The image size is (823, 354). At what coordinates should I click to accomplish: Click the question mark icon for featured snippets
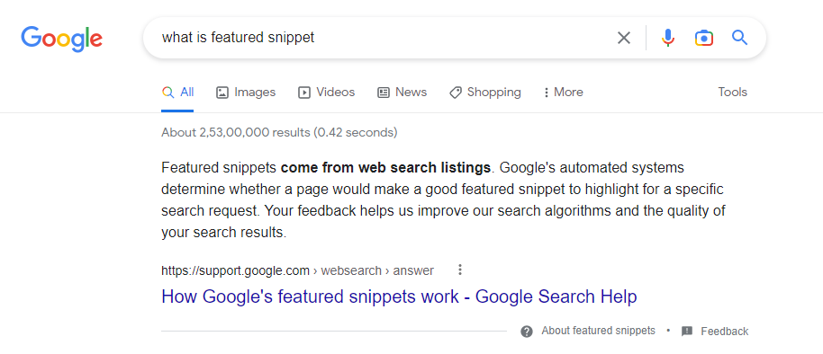(527, 332)
